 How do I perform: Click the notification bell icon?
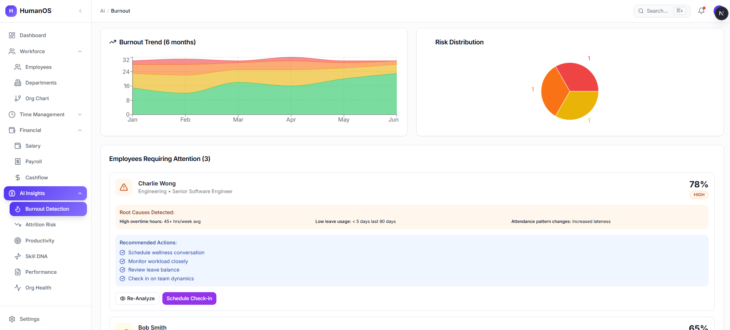pos(701,11)
